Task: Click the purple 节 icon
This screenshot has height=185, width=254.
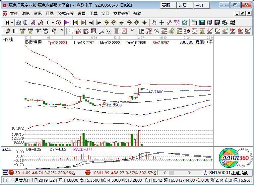Action: coord(177,23)
